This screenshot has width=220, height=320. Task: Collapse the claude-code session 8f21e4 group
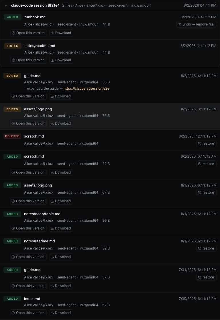click(6, 5)
